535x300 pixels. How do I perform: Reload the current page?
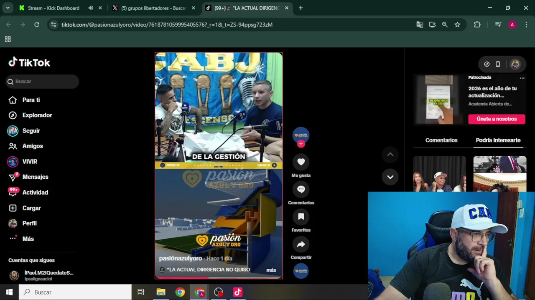37,25
